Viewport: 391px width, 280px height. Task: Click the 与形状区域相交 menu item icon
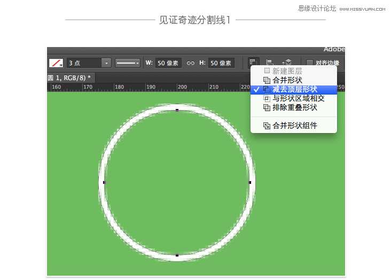pos(267,98)
